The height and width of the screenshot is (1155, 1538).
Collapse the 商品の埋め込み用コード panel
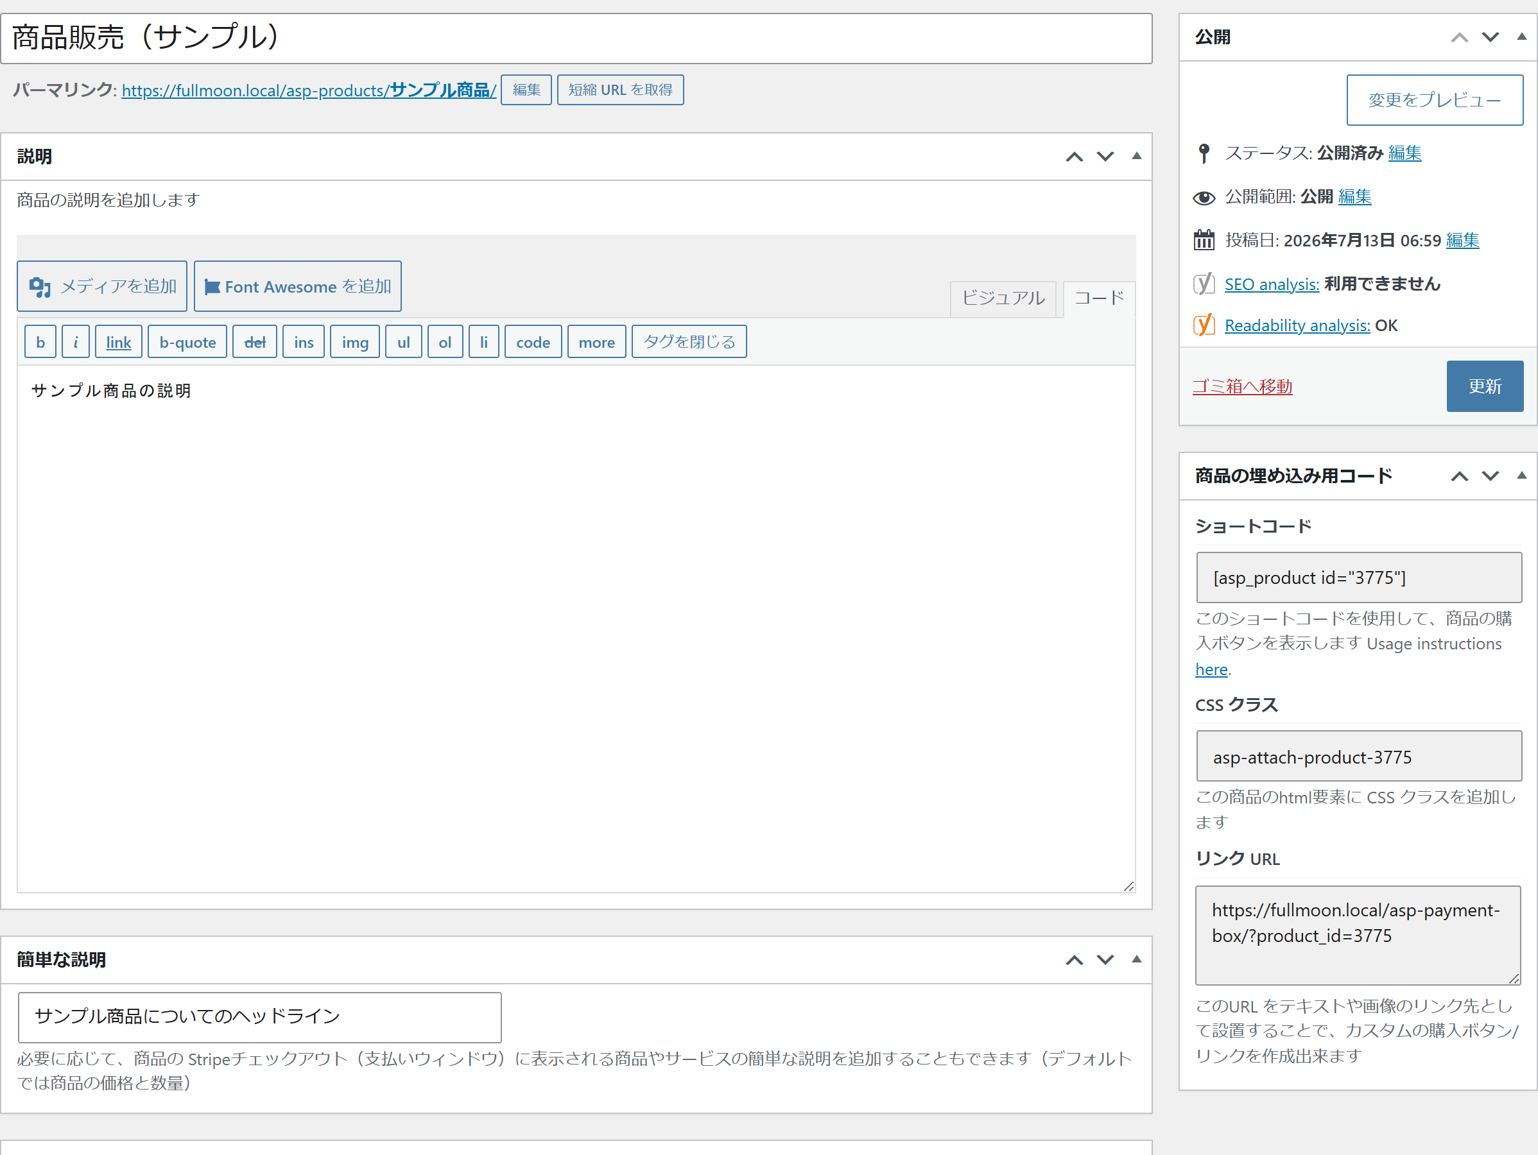pyautogui.click(x=1521, y=476)
